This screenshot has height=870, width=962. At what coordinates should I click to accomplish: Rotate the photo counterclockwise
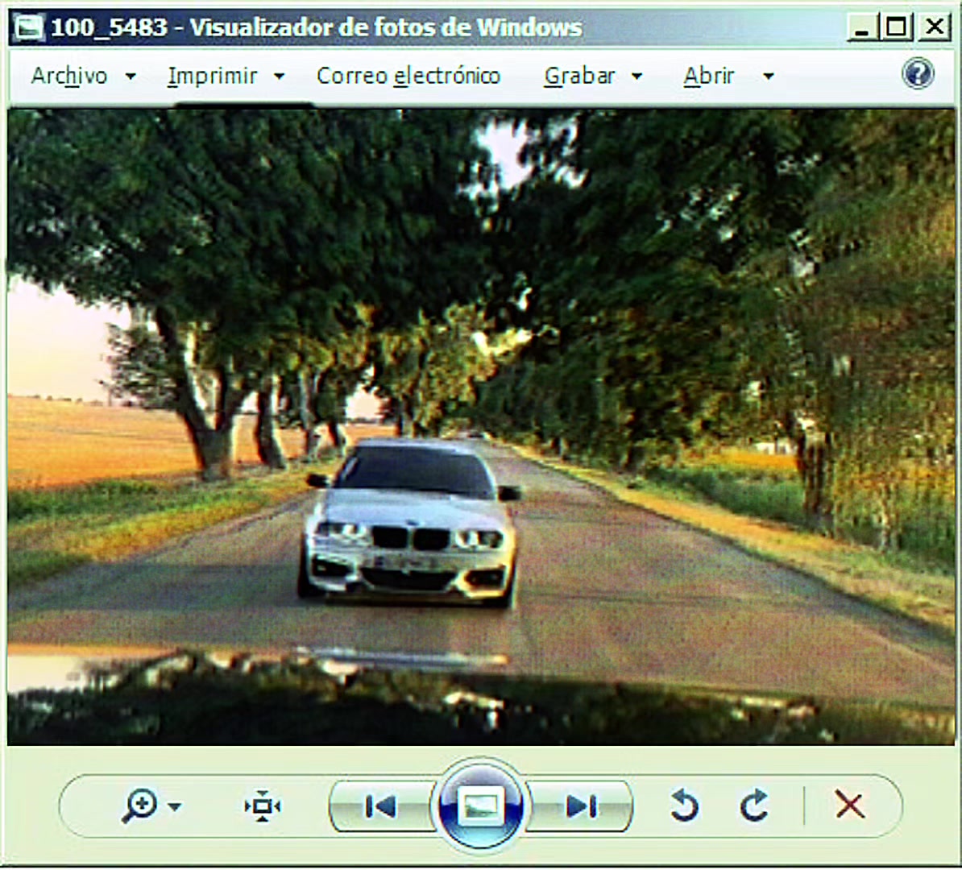pos(684,806)
